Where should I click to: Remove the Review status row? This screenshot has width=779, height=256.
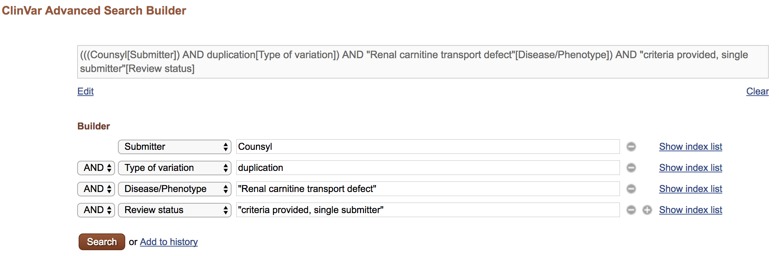(x=631, y=210)
